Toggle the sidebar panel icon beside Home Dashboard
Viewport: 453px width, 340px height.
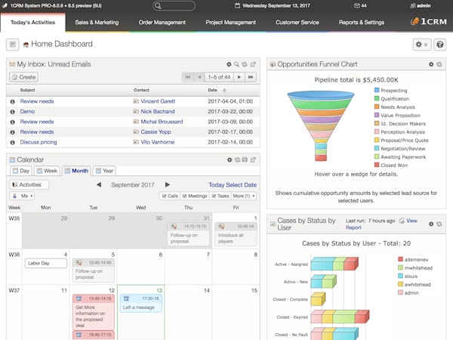click(x=12, y=45)
